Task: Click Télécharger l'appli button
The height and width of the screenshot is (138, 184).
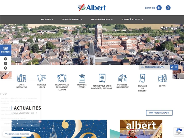Action: [154, 67]
